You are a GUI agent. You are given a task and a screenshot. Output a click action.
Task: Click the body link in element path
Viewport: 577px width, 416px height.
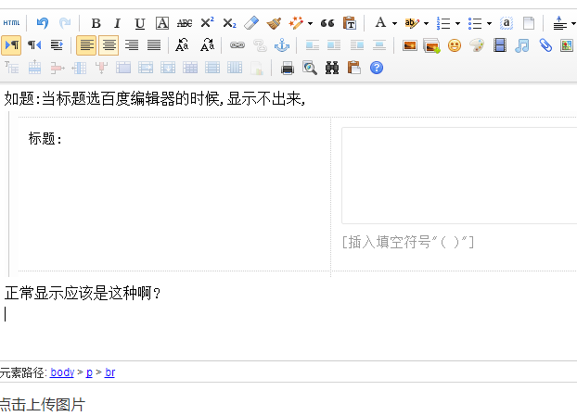pos(62,372)
